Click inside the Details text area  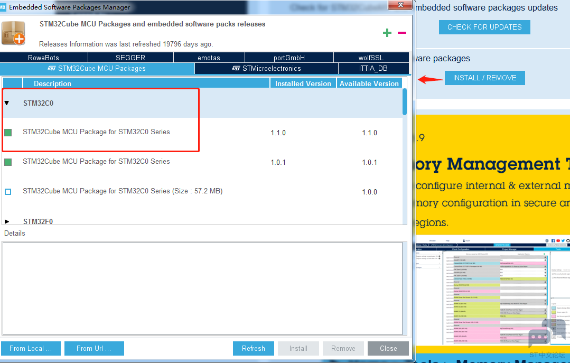click(x=202, y=288)
